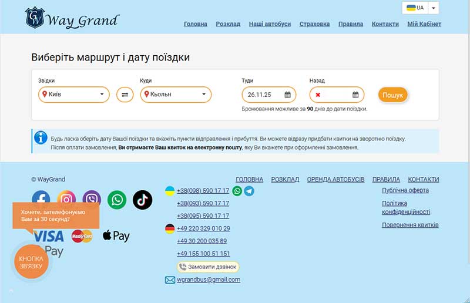
Task: Click the green WhatsApp circle icon
Action: 117,200
